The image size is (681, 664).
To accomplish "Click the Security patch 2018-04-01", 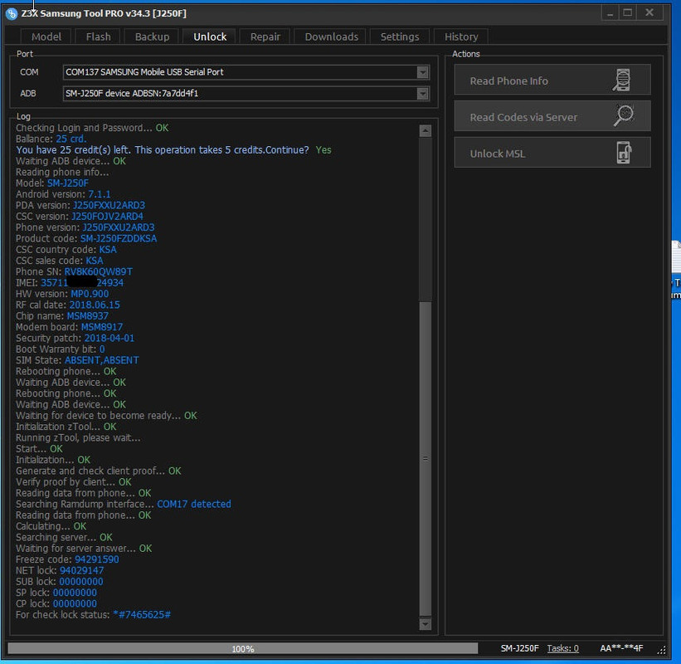I will (x=109, y=339).
